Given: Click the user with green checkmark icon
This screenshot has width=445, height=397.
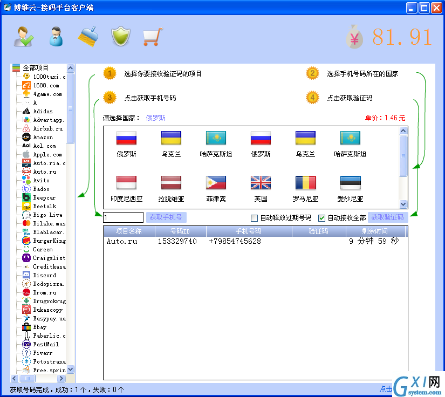Looking at the screenshot, I should point(24,36).
